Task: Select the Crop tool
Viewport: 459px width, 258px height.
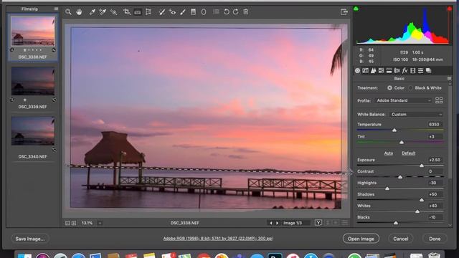Action: pyautogui.click(x=126, y=12)
